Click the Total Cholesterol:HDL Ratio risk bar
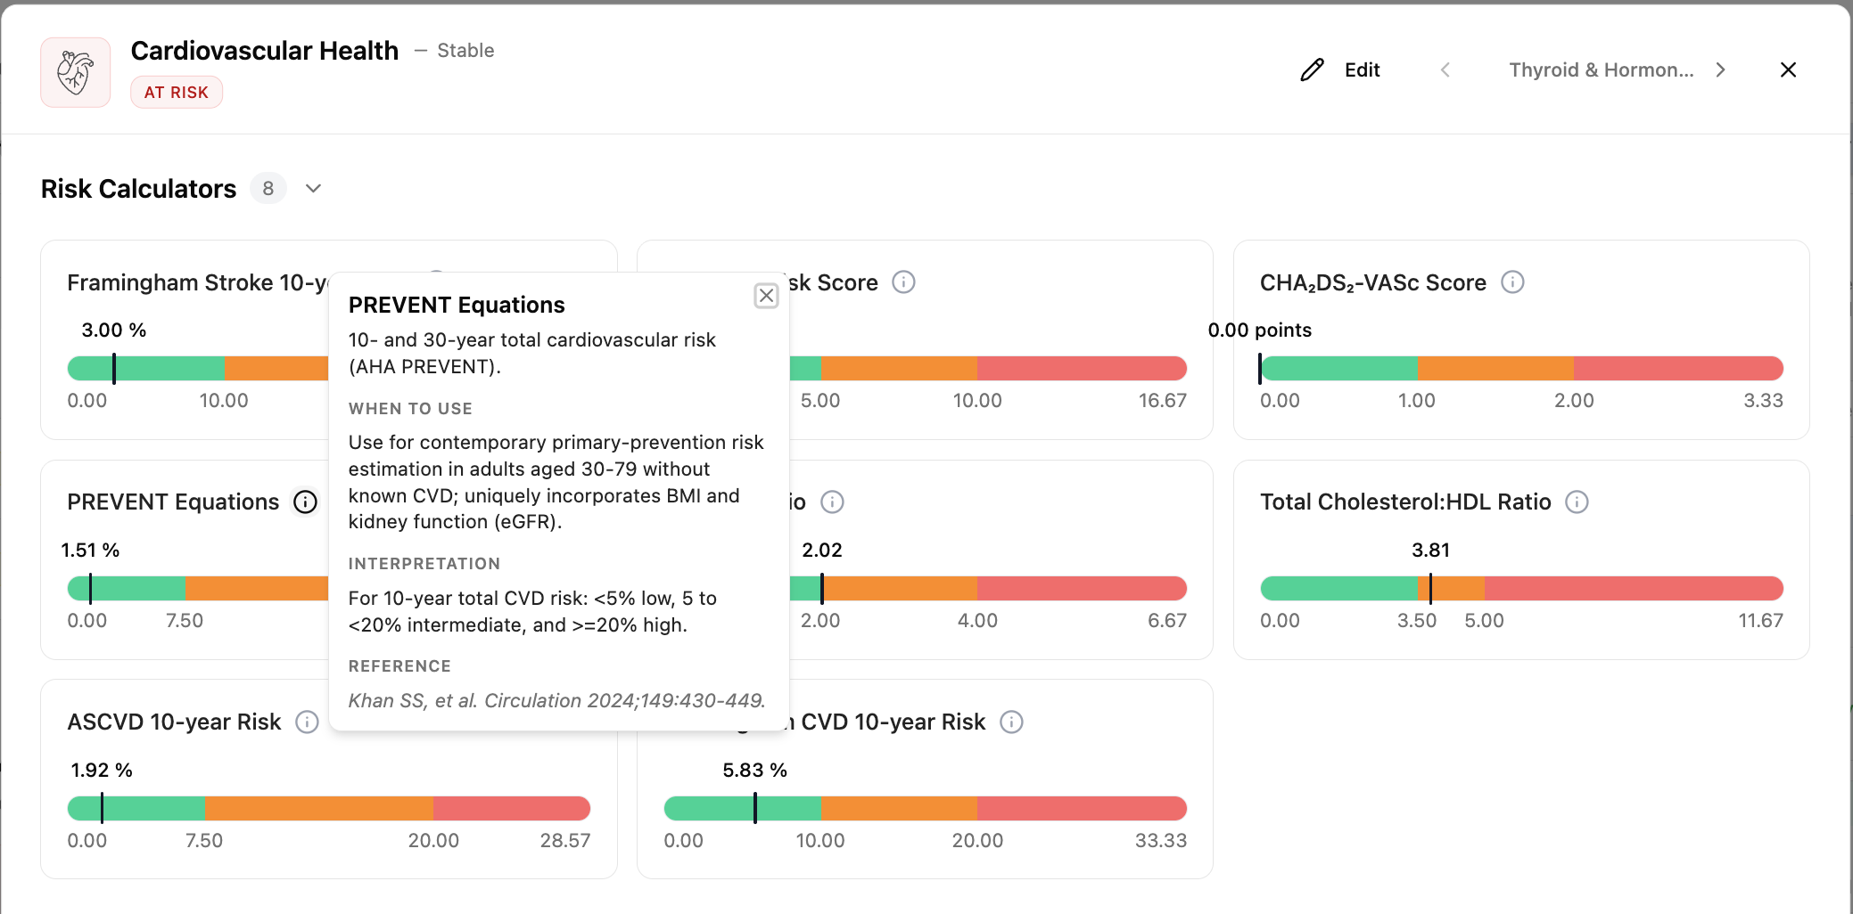Viewport: 1853px width, 914px height. [x=1521, y=589]
